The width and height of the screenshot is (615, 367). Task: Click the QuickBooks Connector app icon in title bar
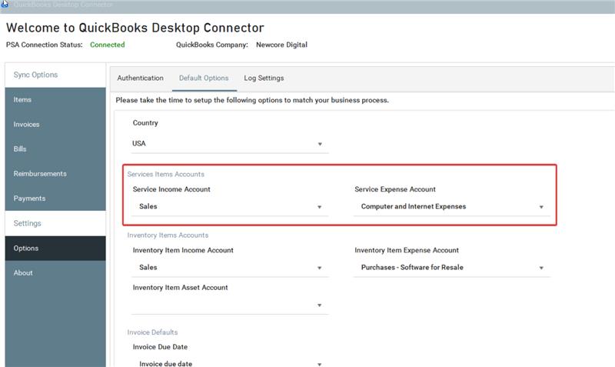pos(5,4)
